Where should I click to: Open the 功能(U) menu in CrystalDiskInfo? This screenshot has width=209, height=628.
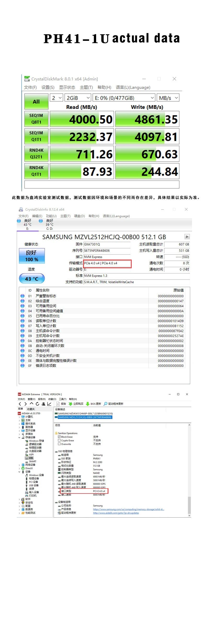51,216
